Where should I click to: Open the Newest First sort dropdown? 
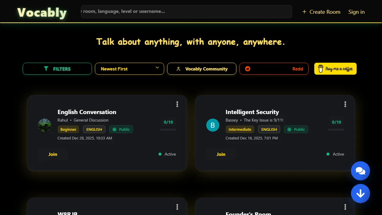tap(129, 69)
